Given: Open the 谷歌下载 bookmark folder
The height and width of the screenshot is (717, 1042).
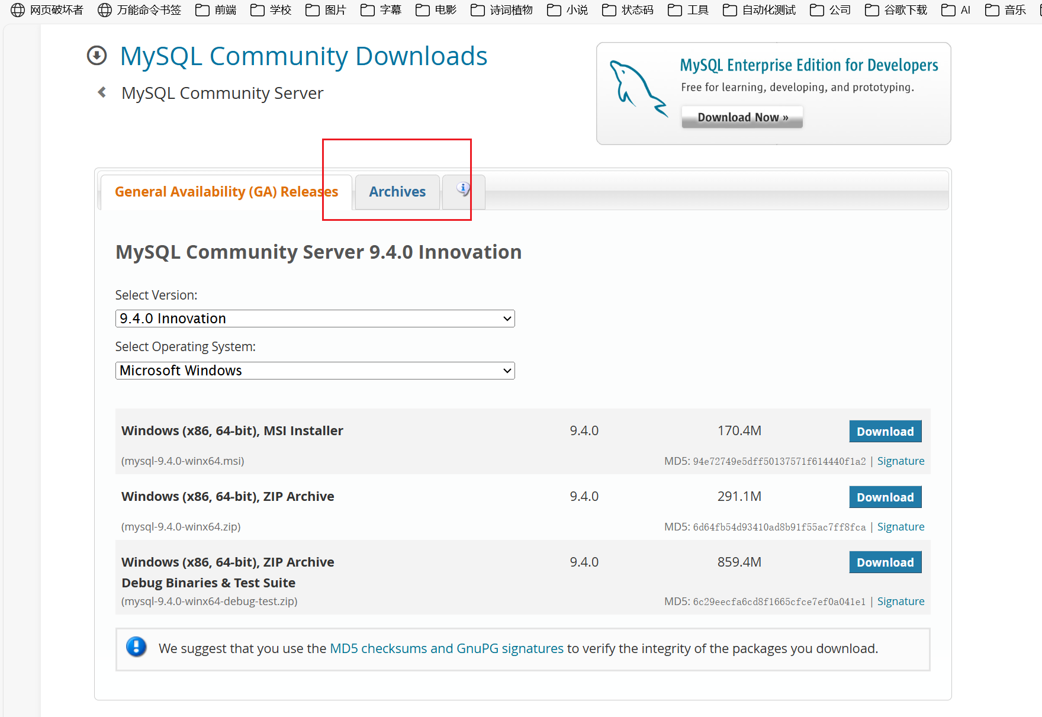Looking at the screenshot, I should [x=896, y=10].
